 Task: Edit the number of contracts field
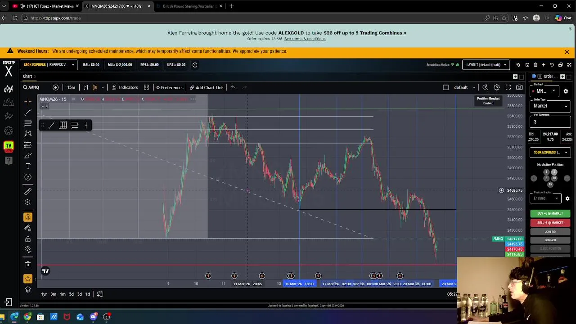click(550, 122)
